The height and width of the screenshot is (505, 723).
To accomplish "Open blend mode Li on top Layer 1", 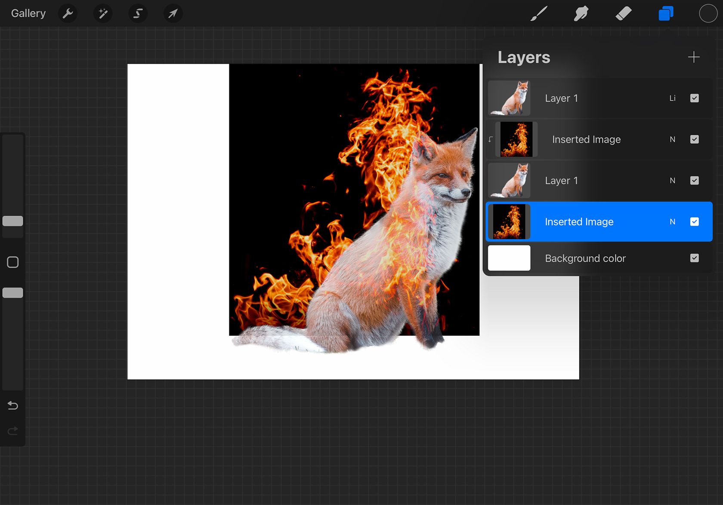I will click(x=672, y=98).
